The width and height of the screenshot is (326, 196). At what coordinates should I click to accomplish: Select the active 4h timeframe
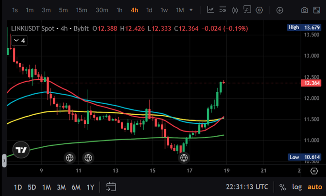pos(135,10)
